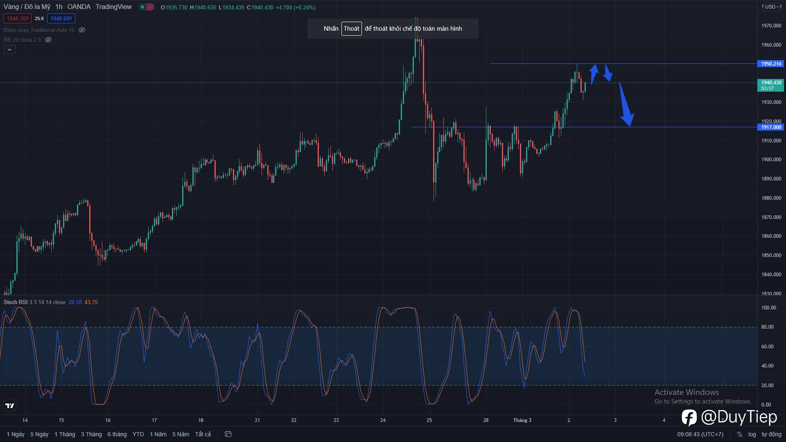Click the 1917.000 horizontal line price label

point(771,127)
